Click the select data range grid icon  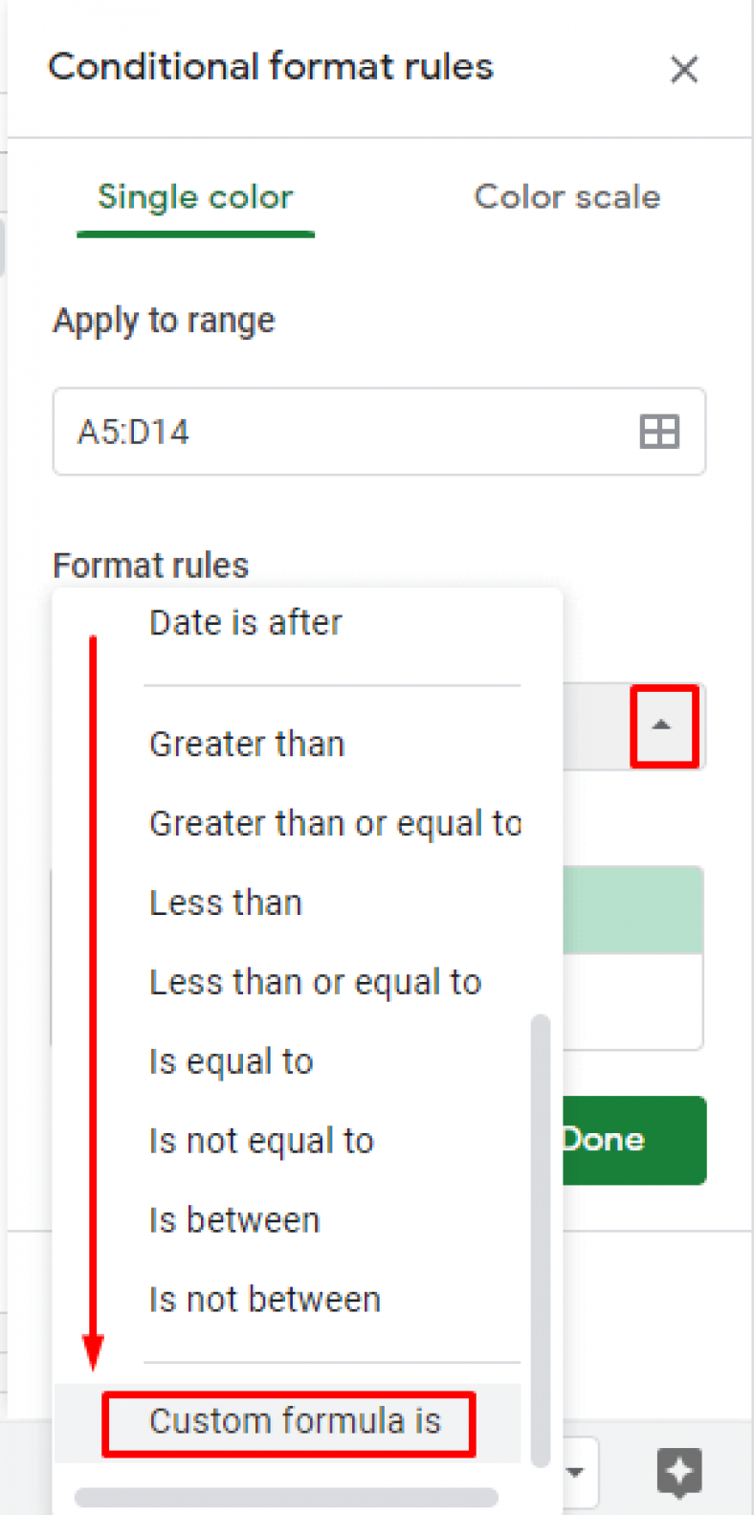[x=659, y=433]
